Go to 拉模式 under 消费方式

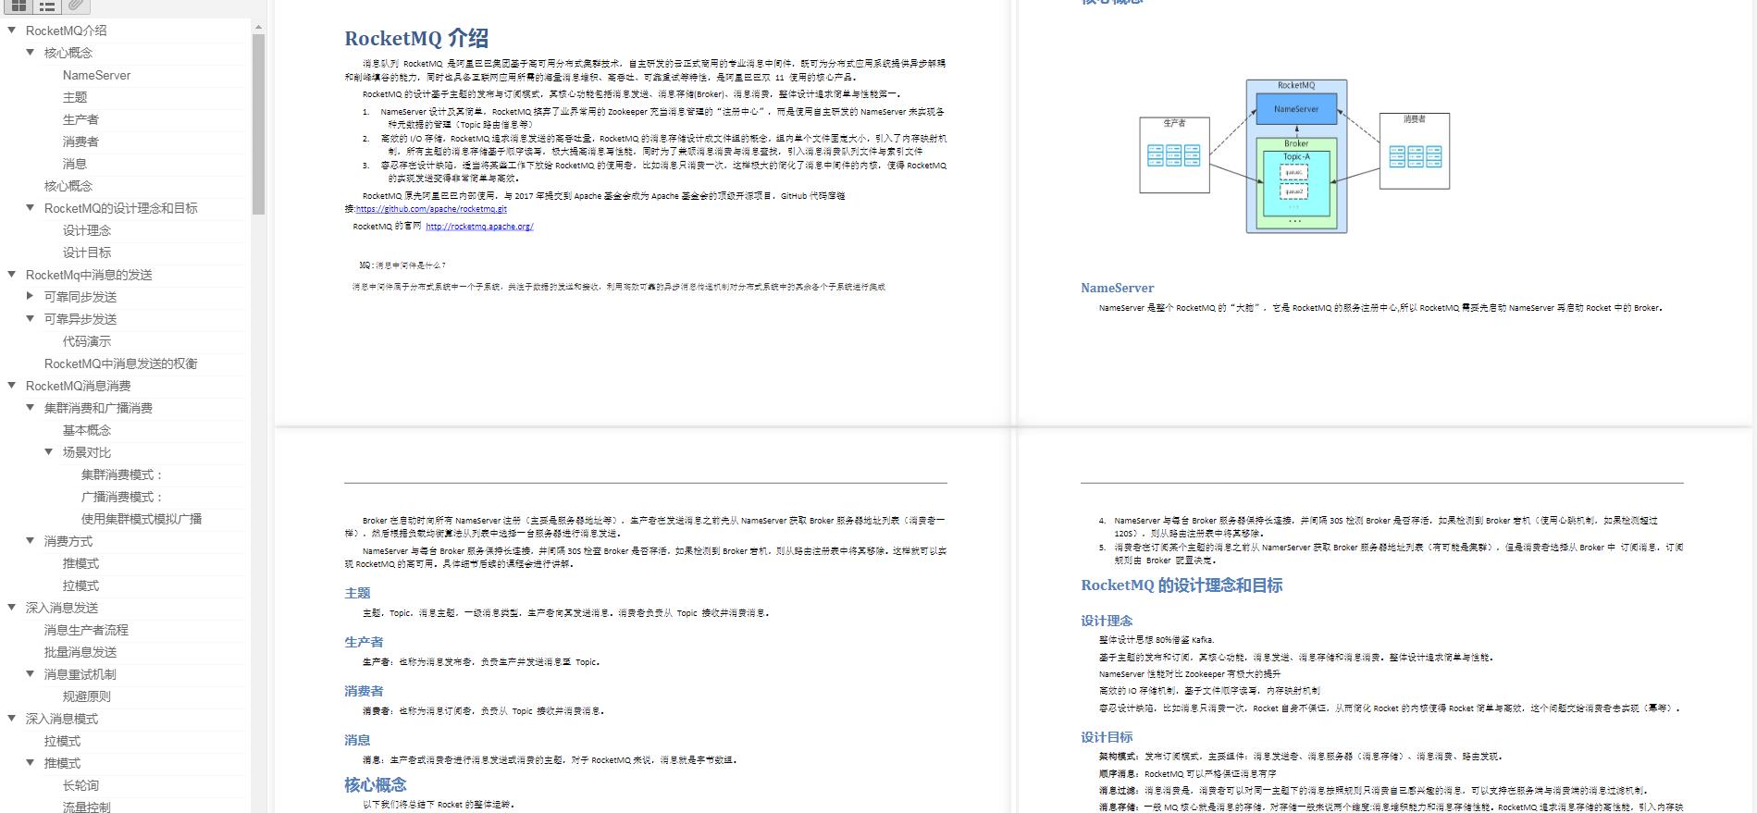pyautogui.click(x=80, y=585)
